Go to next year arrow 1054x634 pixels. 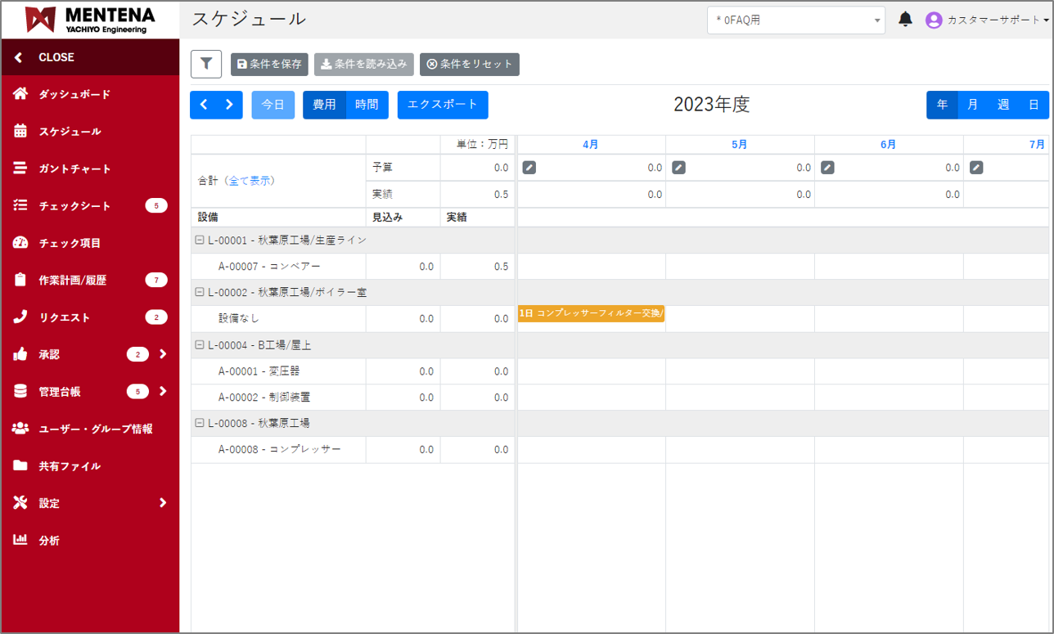pos(229,105)
